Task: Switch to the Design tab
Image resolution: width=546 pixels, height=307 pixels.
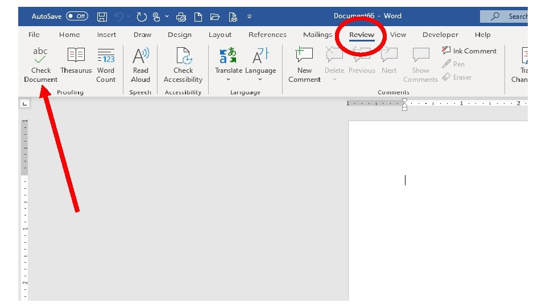Action: pyautogui.click(x=180, y=35)
